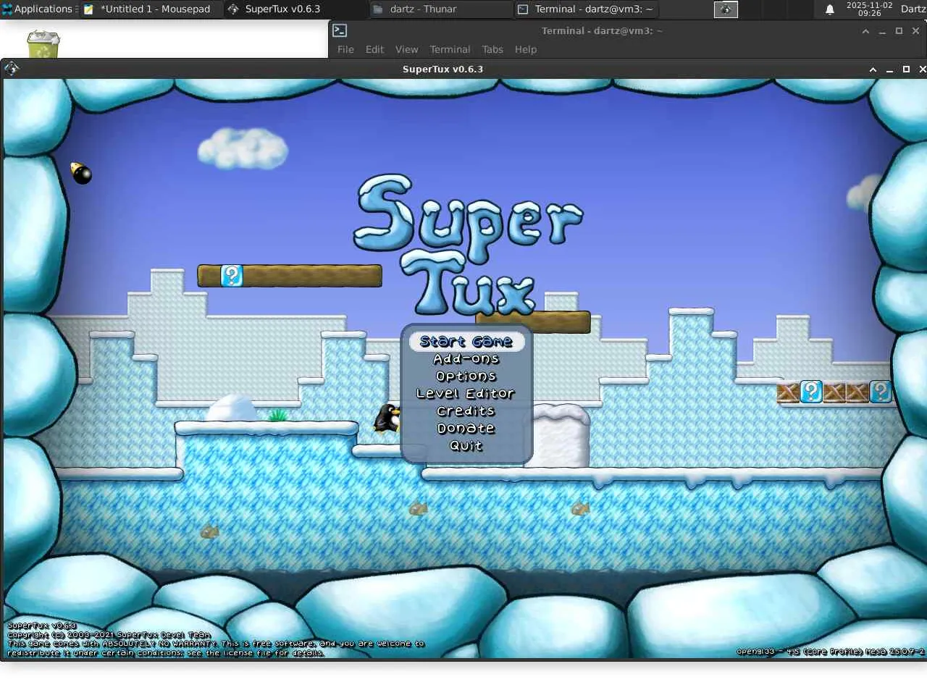Switch to the dartz Thunar file manager
The image size is (927, 695).
(440, 9)
